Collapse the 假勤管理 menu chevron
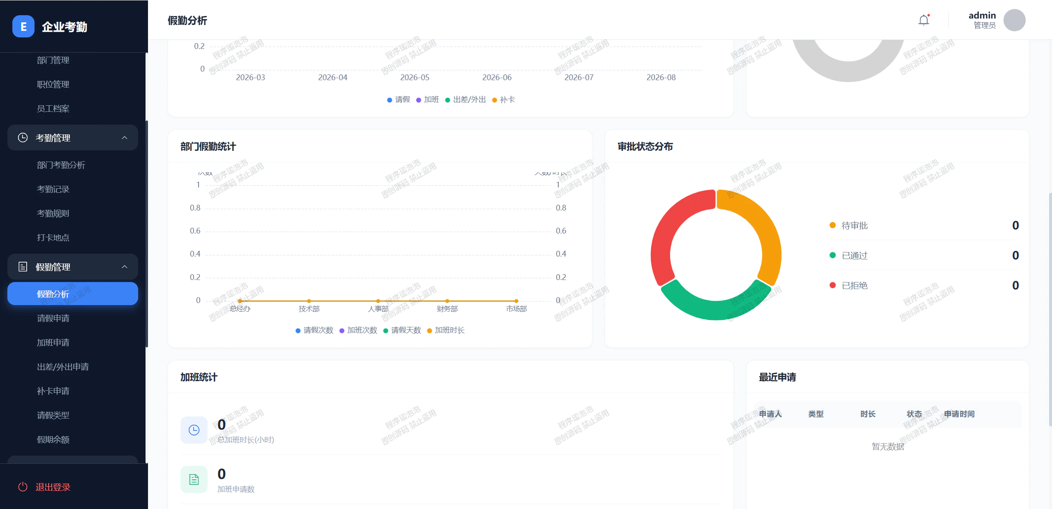 tap(125, 267)
